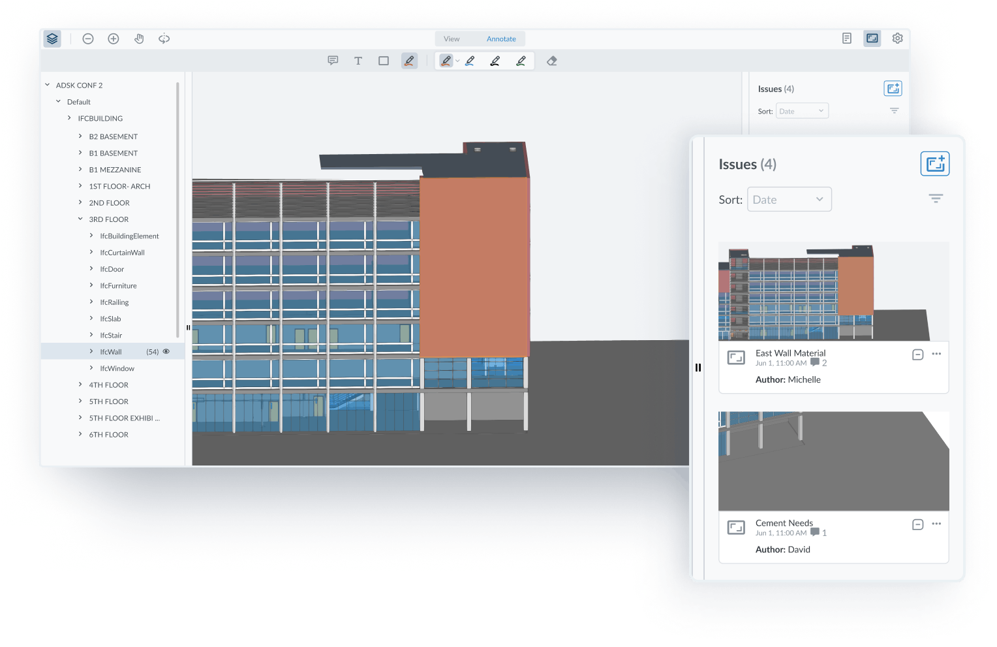Switch the active pen to the blue marker
Image resolution: width=997 pixels, height=647 pixels.
pyautogui.click(x=470, y=60)
